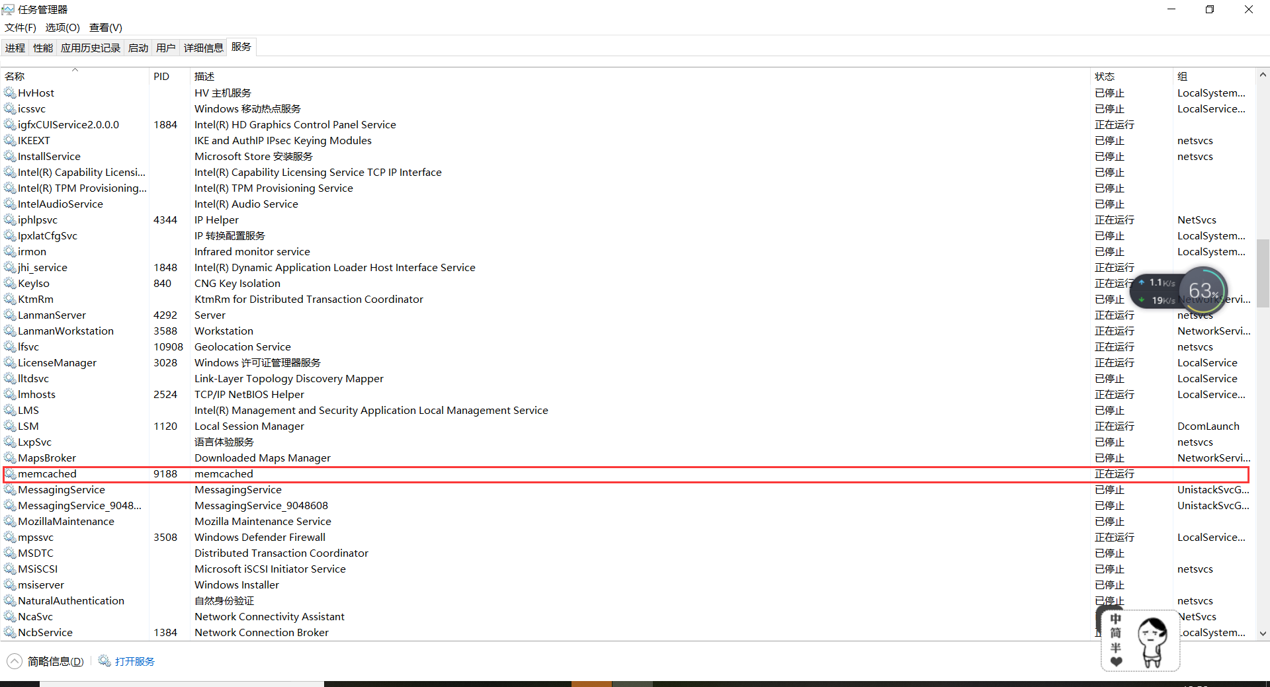The width and height of the screenshot is (1270, 687).
Task: Open Services via the 打开服务 link
Action: coord(134,661)
